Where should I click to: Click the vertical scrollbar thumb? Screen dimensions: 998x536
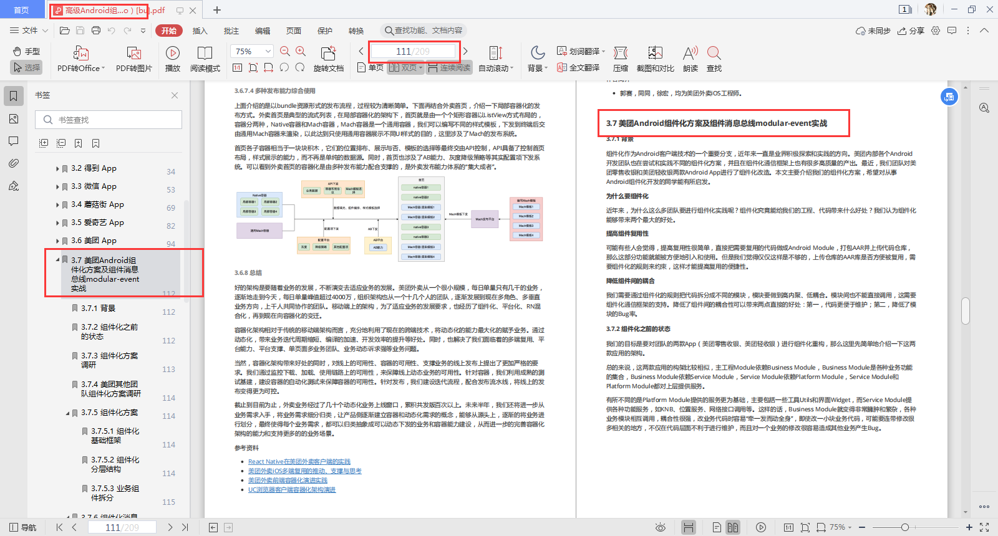[966, 311]
